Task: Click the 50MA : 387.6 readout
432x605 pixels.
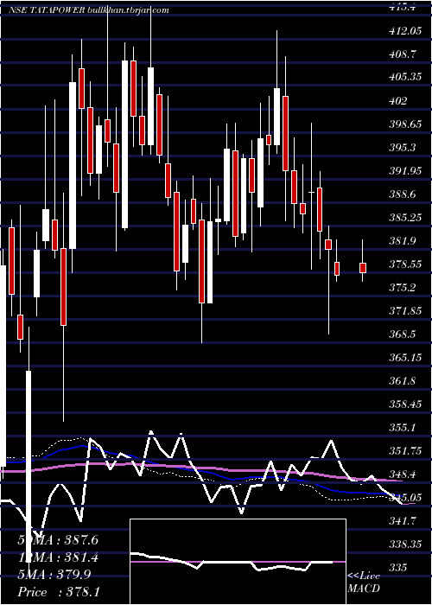Action: 58,540
